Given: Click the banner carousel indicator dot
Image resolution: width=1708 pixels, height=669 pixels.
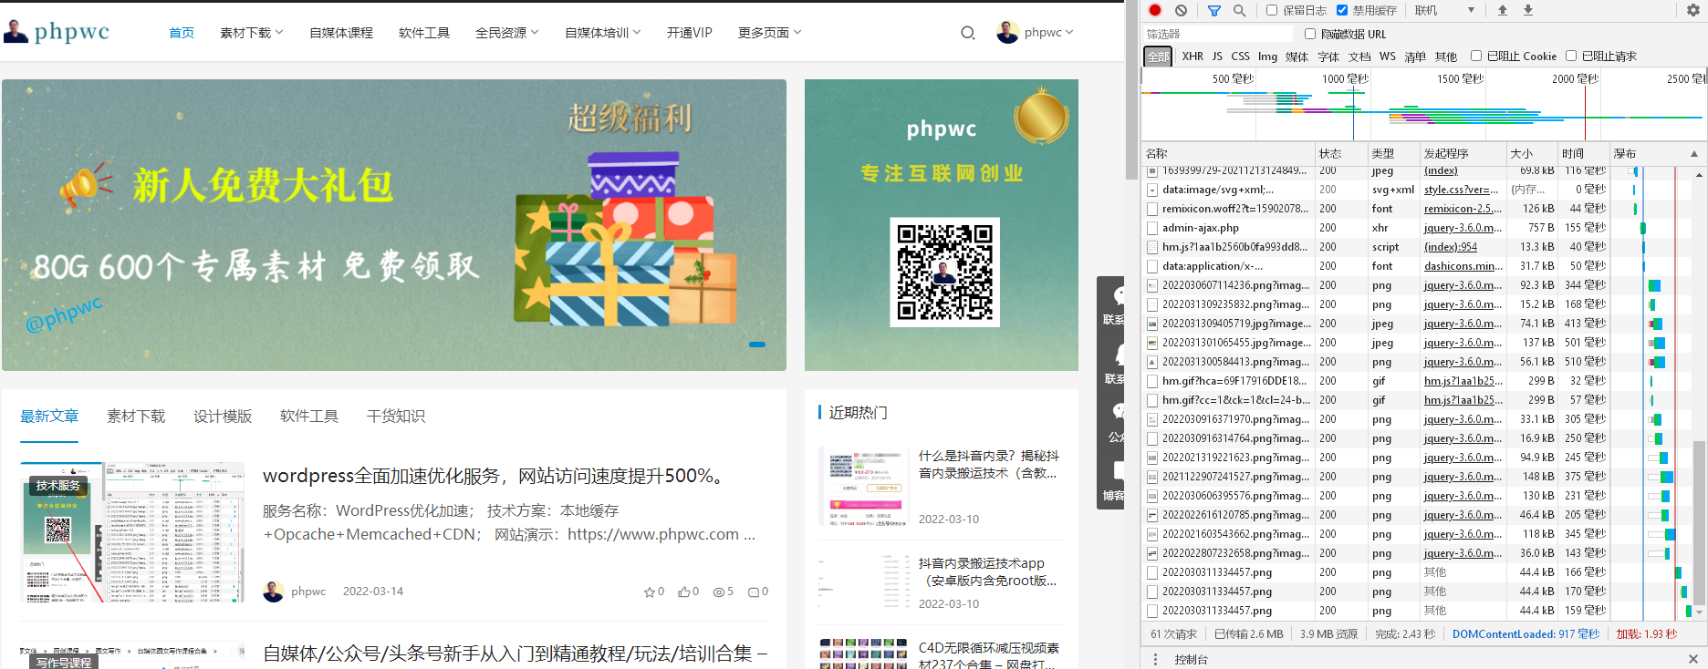Looking at the screenshot, I should click(757, 345).
